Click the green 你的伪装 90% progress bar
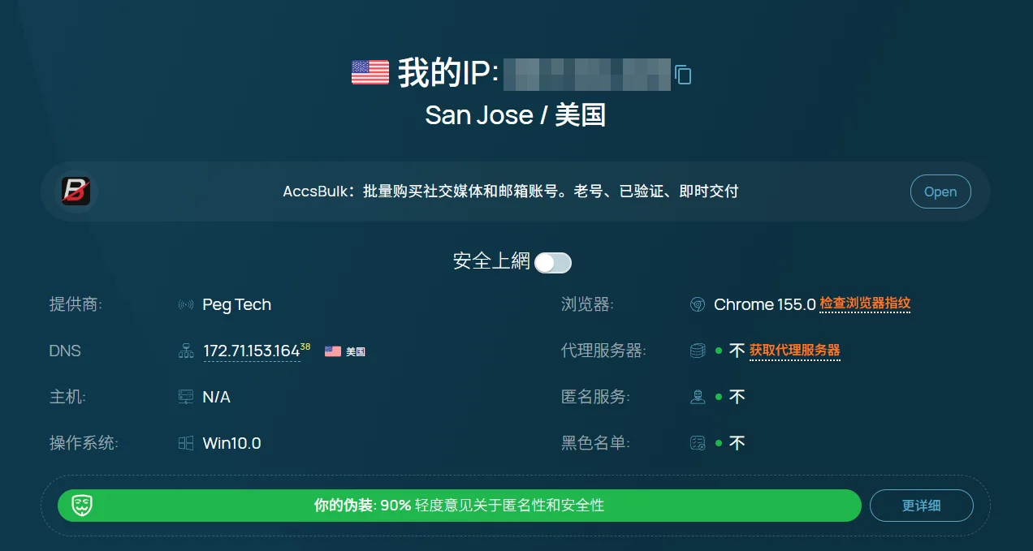This screenshot has height=551, width=1033. [x=459, y=506]
